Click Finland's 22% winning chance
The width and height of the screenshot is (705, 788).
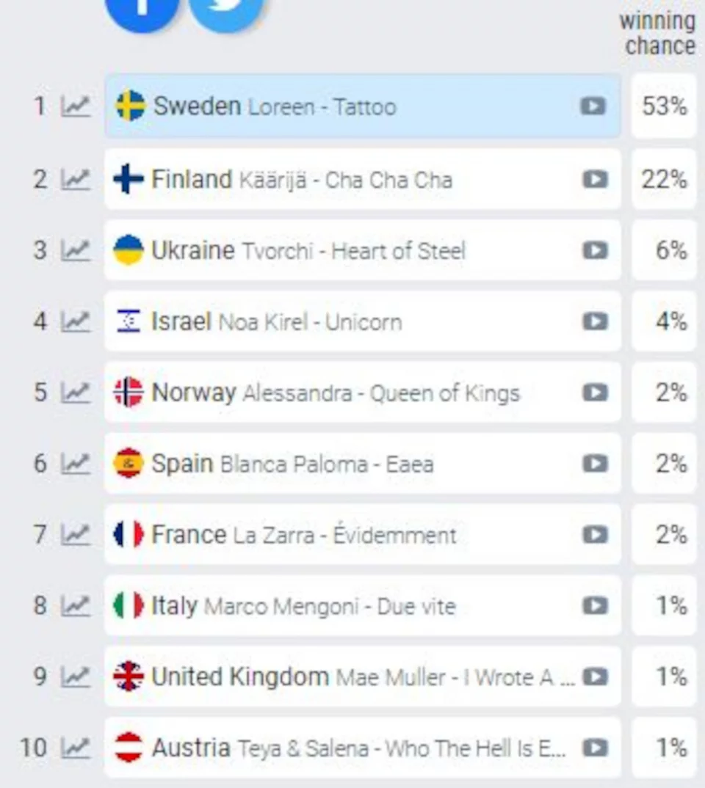pos(665,179)
